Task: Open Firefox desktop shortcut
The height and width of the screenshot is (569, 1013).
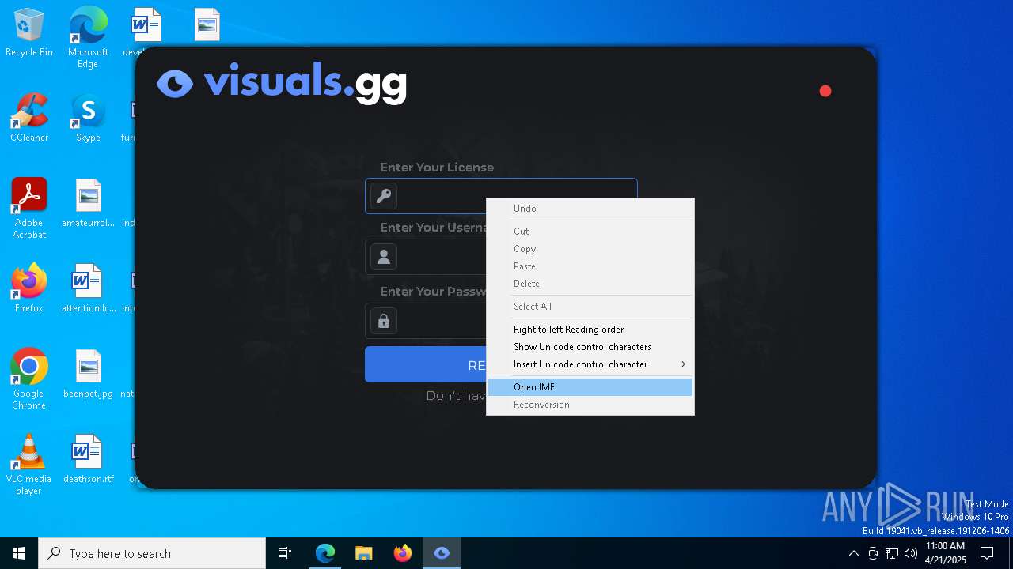Action: pyautogui.click(x=29, y=288)
